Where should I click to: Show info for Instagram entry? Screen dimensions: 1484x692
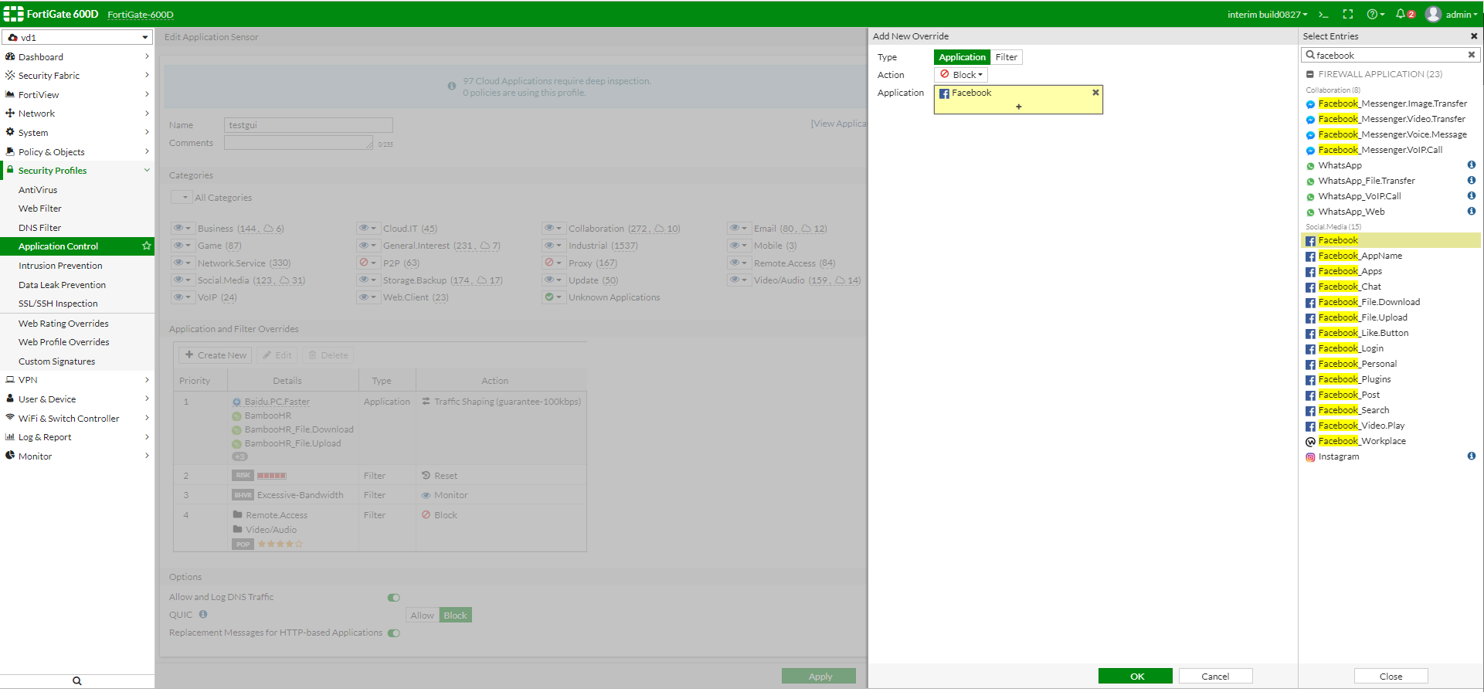click(x=1471, y=456)
